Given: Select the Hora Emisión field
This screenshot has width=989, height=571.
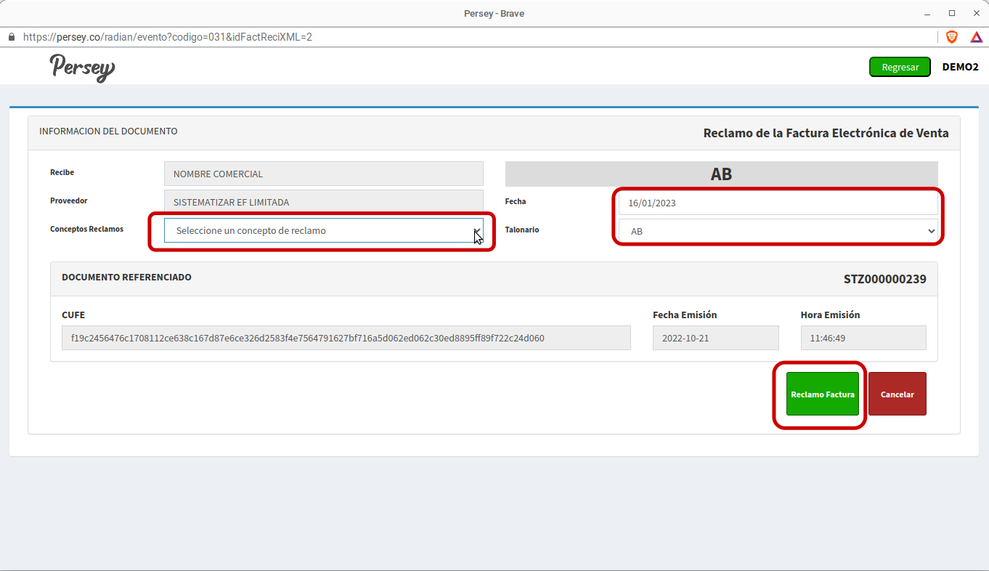Looking at the screenshot, I should (x=863, y=338).
